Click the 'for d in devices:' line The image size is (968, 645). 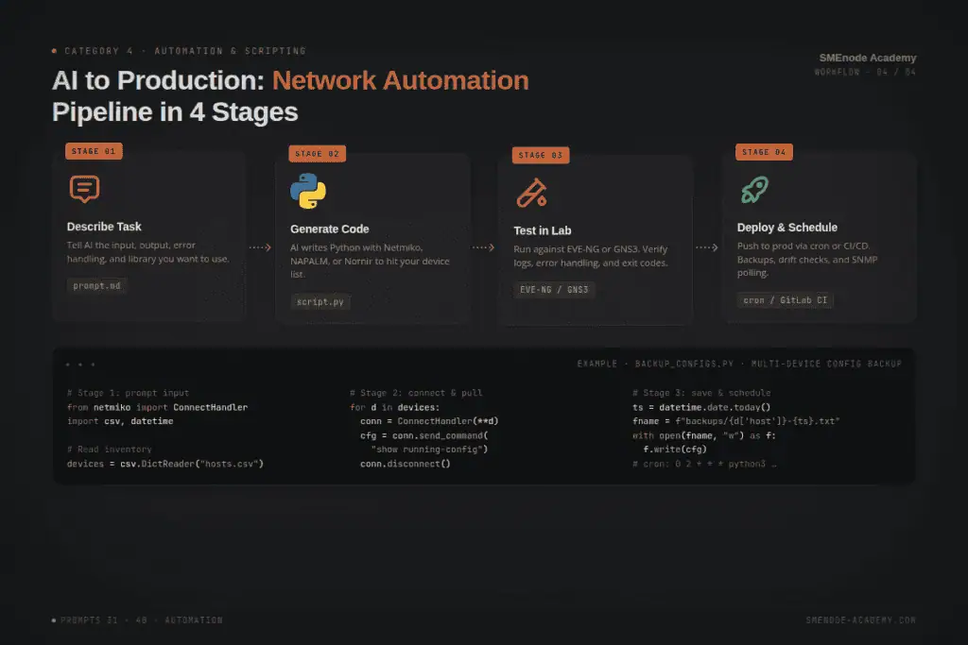point(394,407)
